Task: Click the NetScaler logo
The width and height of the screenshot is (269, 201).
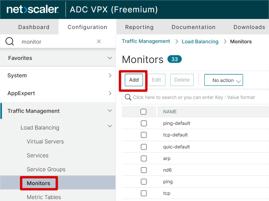Action: 33,9
